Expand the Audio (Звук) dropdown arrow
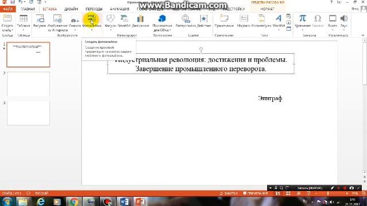This screenshot has width=367, height=206. pyautogui.click(x=344, y=30)
